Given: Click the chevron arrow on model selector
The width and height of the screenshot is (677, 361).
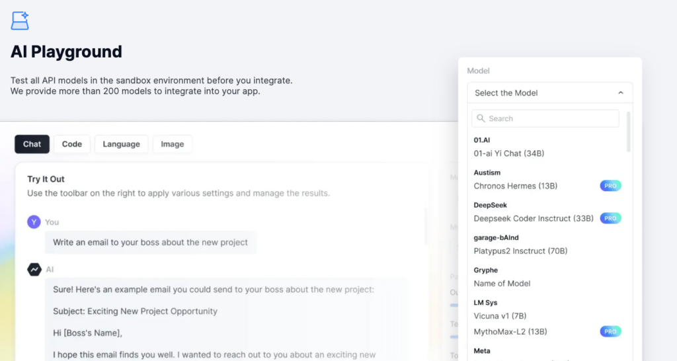Looking at the screenshot, I should pos(620,93).
